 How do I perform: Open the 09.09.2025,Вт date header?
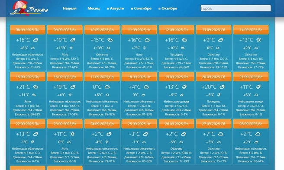65,30
